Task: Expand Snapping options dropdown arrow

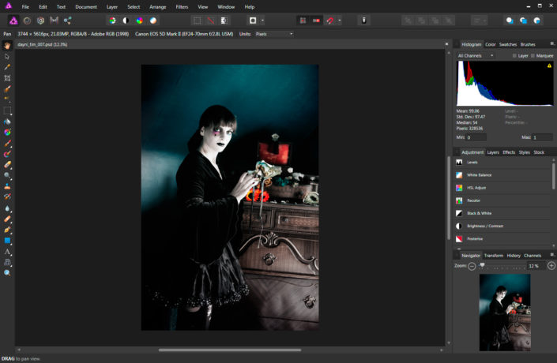Action: [x=340, y=21]
